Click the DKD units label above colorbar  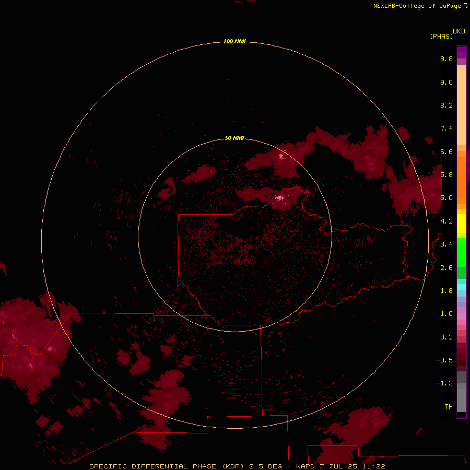[x=459, y=31]
